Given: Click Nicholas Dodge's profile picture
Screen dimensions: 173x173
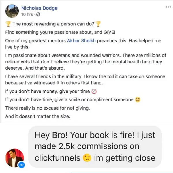Looking at the screenshot, I should click(12, 11).
